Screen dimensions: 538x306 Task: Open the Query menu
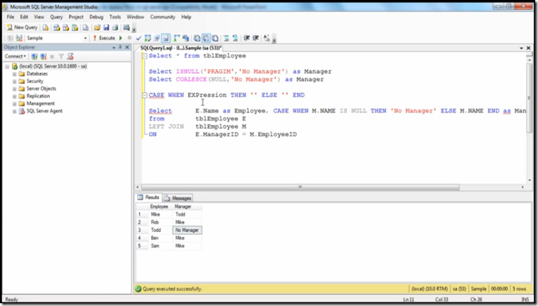pos(57,17)
